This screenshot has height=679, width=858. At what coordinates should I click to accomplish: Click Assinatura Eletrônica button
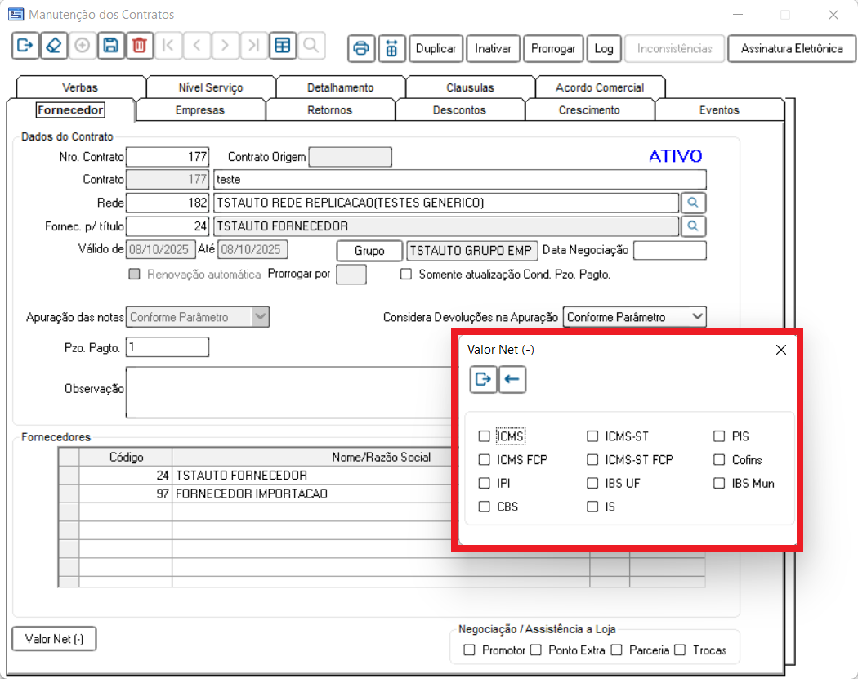[x=792, y=49]
